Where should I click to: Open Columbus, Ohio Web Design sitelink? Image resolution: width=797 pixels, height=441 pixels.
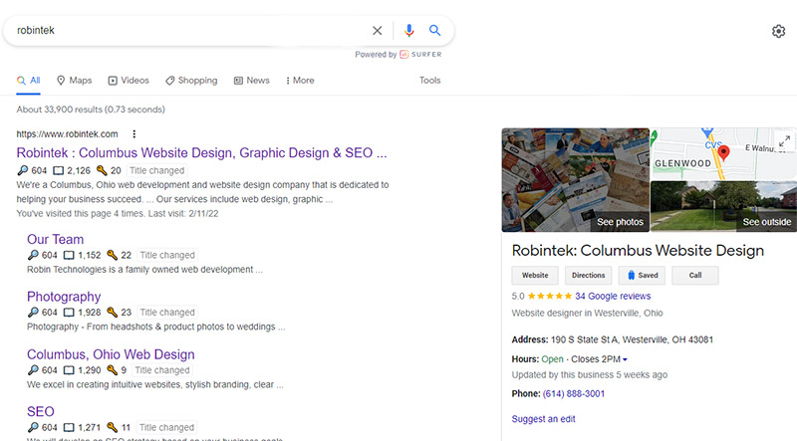point(111,354)
